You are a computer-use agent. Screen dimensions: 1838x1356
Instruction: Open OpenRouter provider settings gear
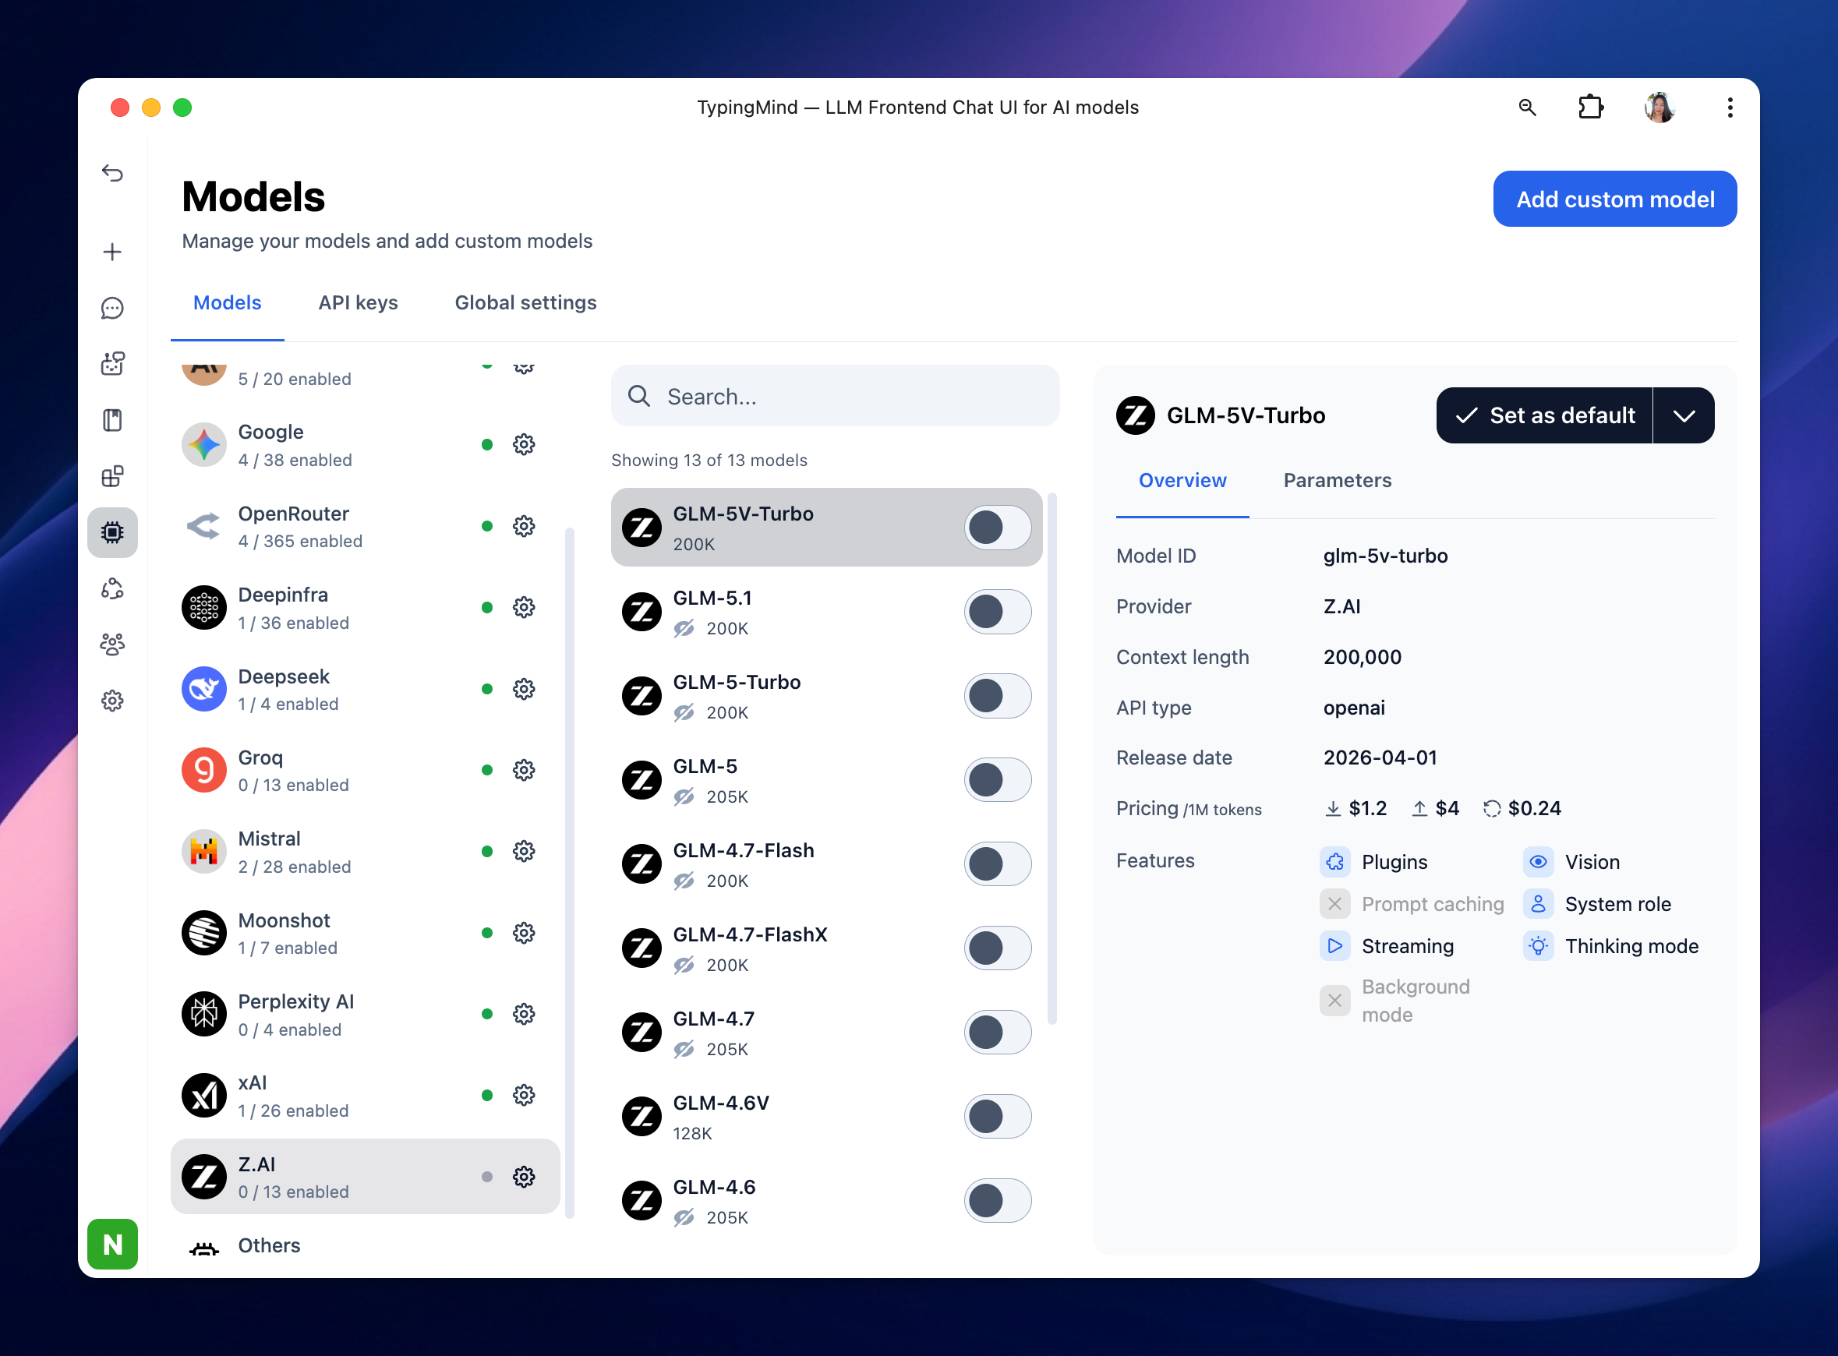[524, 526]
